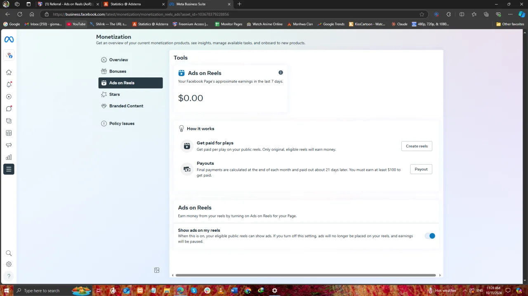Click the circular compass icon in left rail
Screen dimensions: 528x296
coord(9,97)
